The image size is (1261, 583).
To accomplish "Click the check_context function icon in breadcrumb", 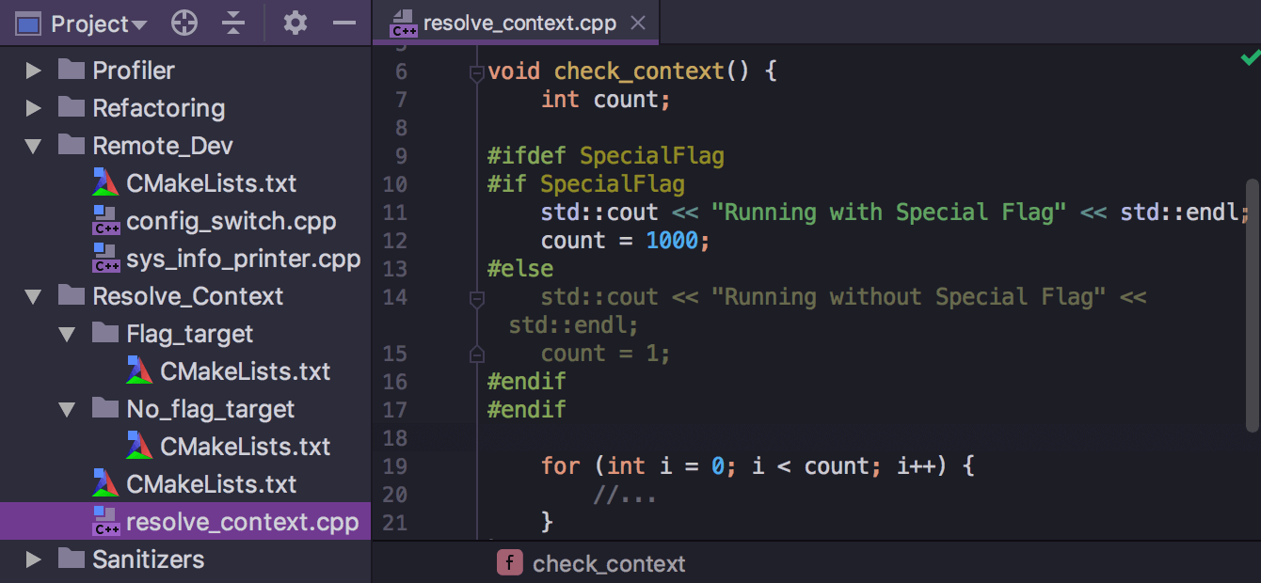I will pyautogui.click(x=509, y=563).
